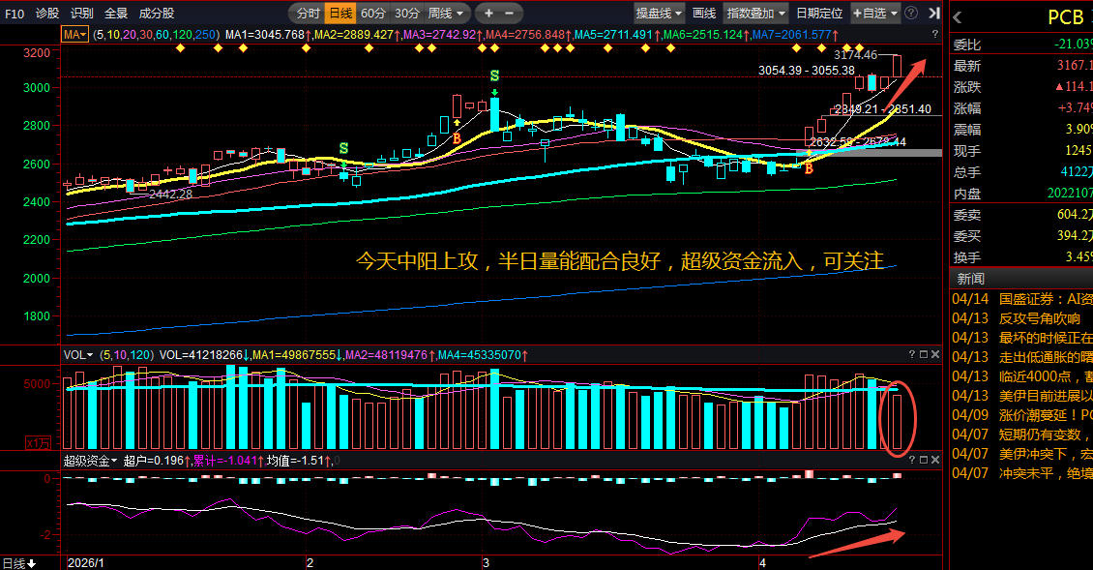The image size is (1093, 570).
Task: Click the back arrow (<) on the PCB panel
Action: coord(957,15)
